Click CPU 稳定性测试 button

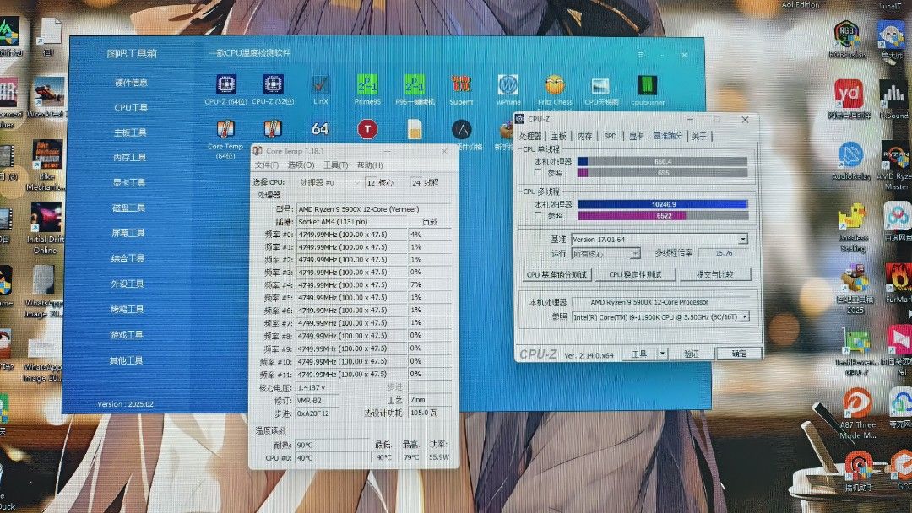635,274
